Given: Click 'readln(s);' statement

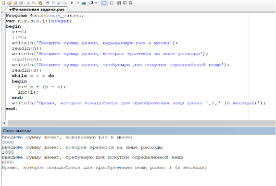Looking at the screenshot, I should pos(26,70).
